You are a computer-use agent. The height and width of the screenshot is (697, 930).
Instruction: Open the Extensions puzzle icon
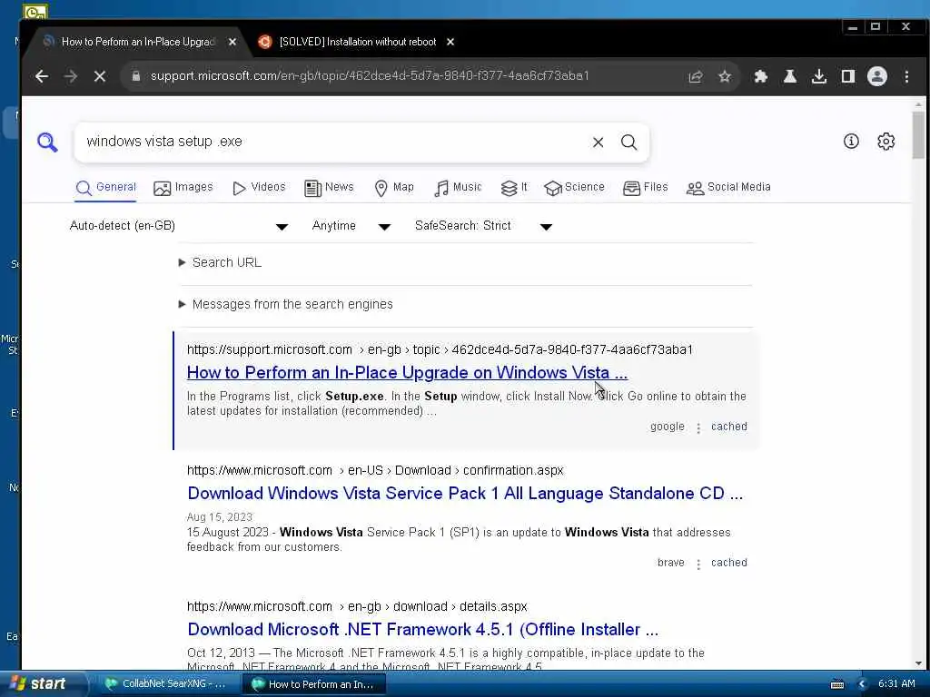(x=760, y=76)
